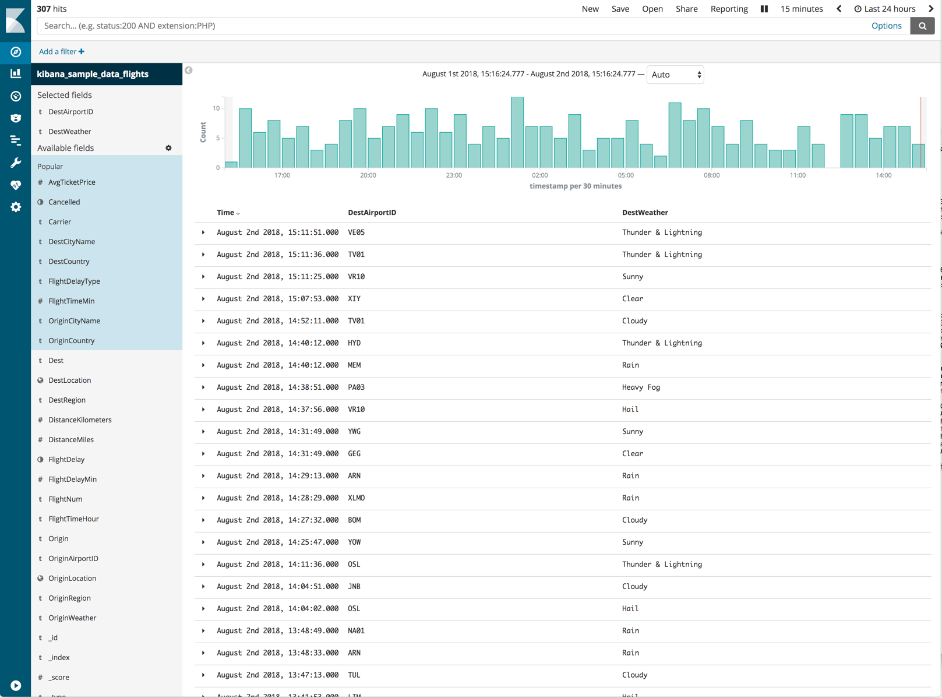Expand the VE05 flight row
Screen dimensions: 942x698
(203, 232)
